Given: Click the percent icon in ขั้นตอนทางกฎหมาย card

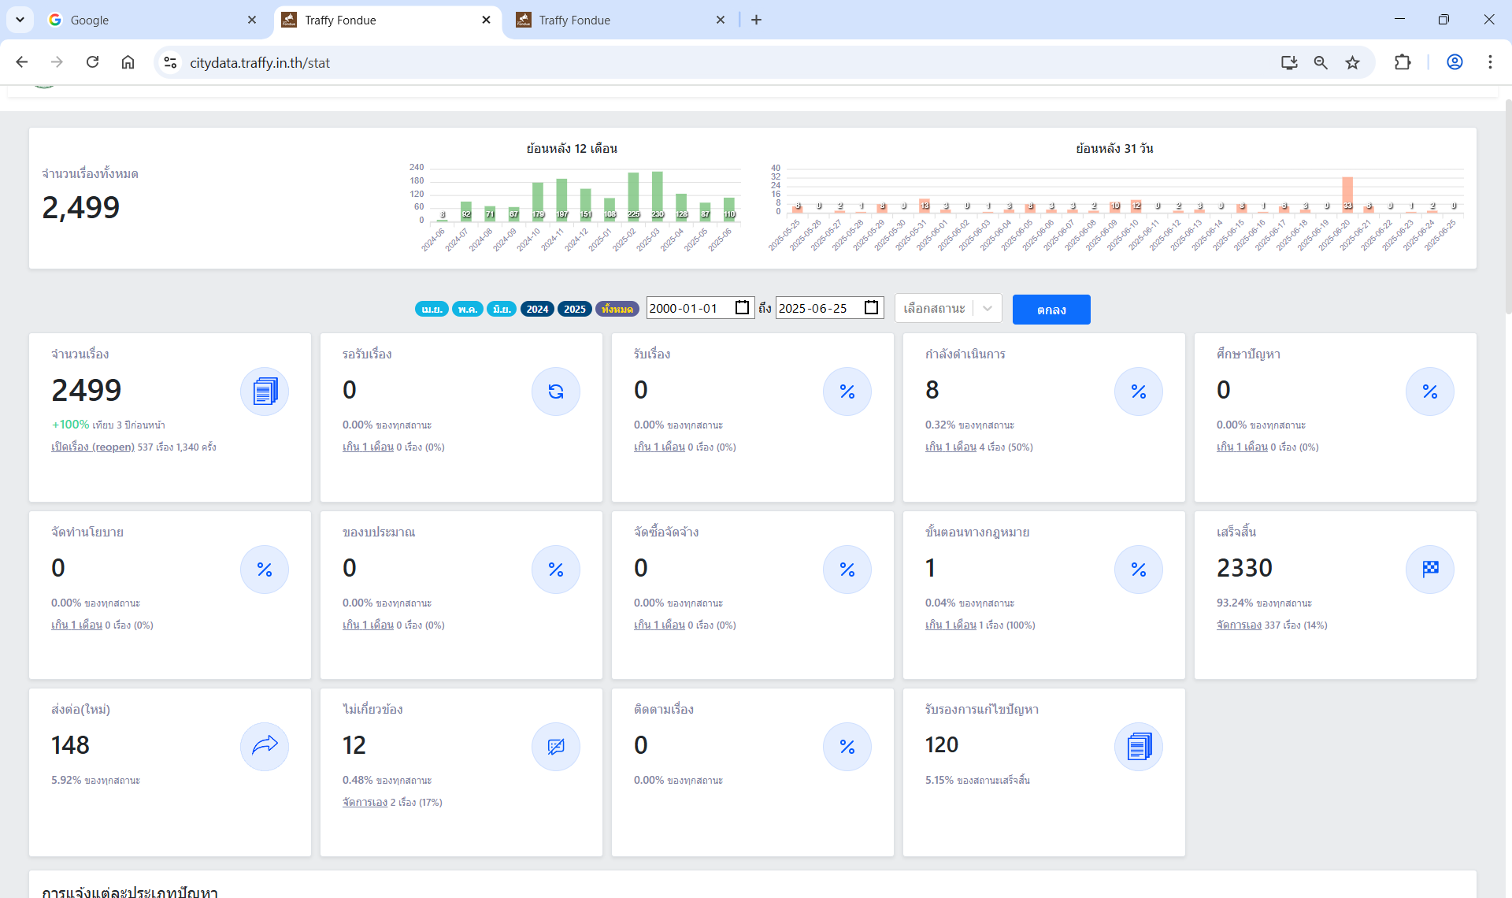Looking at the screenshot, I should point(1139,569).
